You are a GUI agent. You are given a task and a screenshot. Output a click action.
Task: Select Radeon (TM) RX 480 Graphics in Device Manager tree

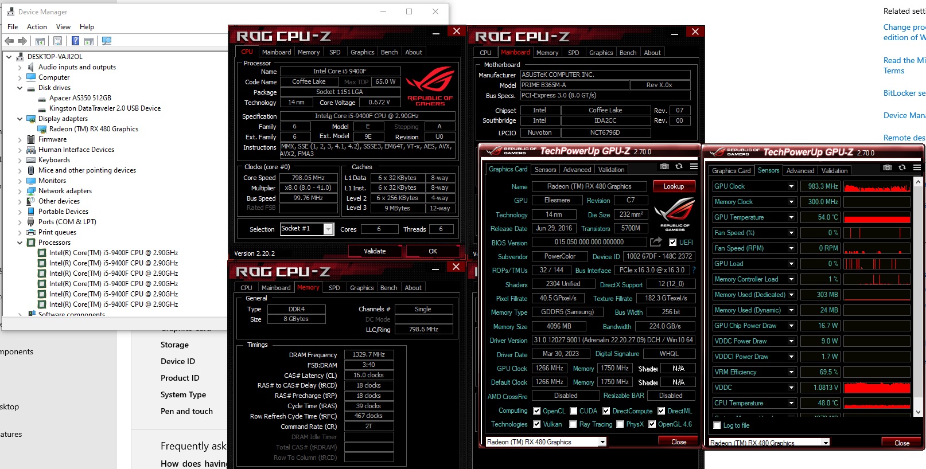click(94, 129)
